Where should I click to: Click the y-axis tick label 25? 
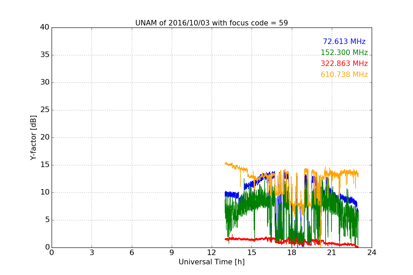(x=45, y=110)
